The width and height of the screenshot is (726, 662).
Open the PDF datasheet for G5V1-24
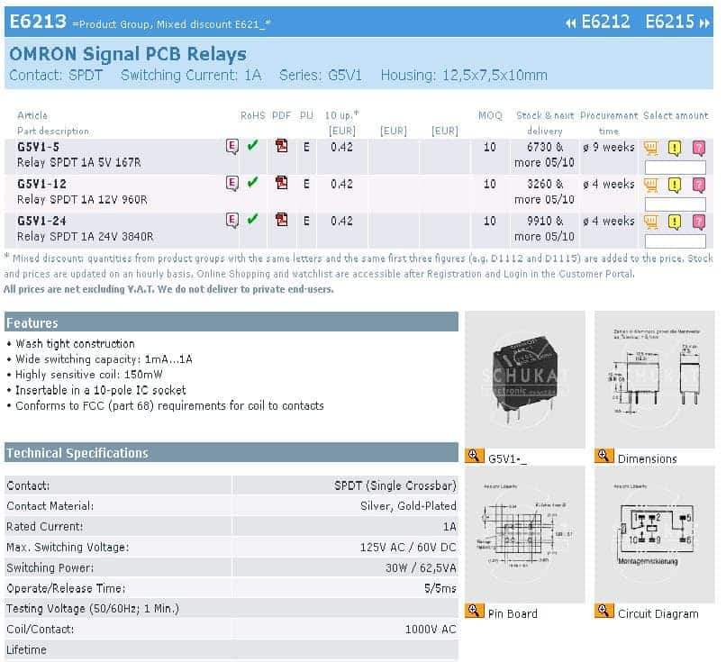(x=281, y=220)
